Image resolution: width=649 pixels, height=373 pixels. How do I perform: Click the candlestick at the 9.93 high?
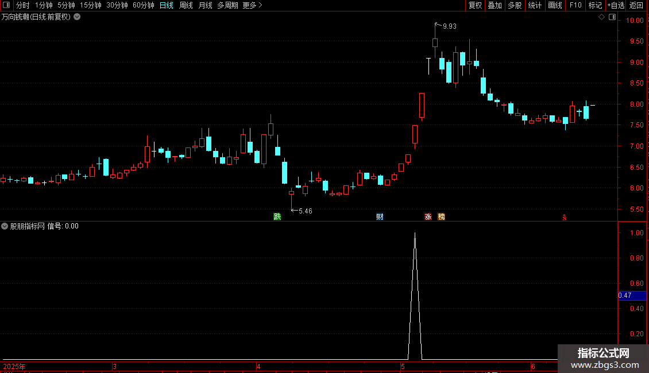tap(435, 42)
